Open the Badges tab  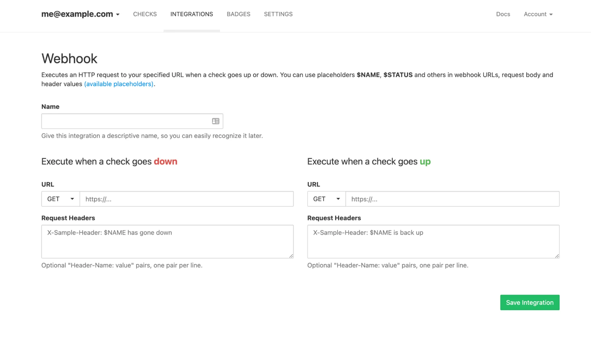(238, 14)
